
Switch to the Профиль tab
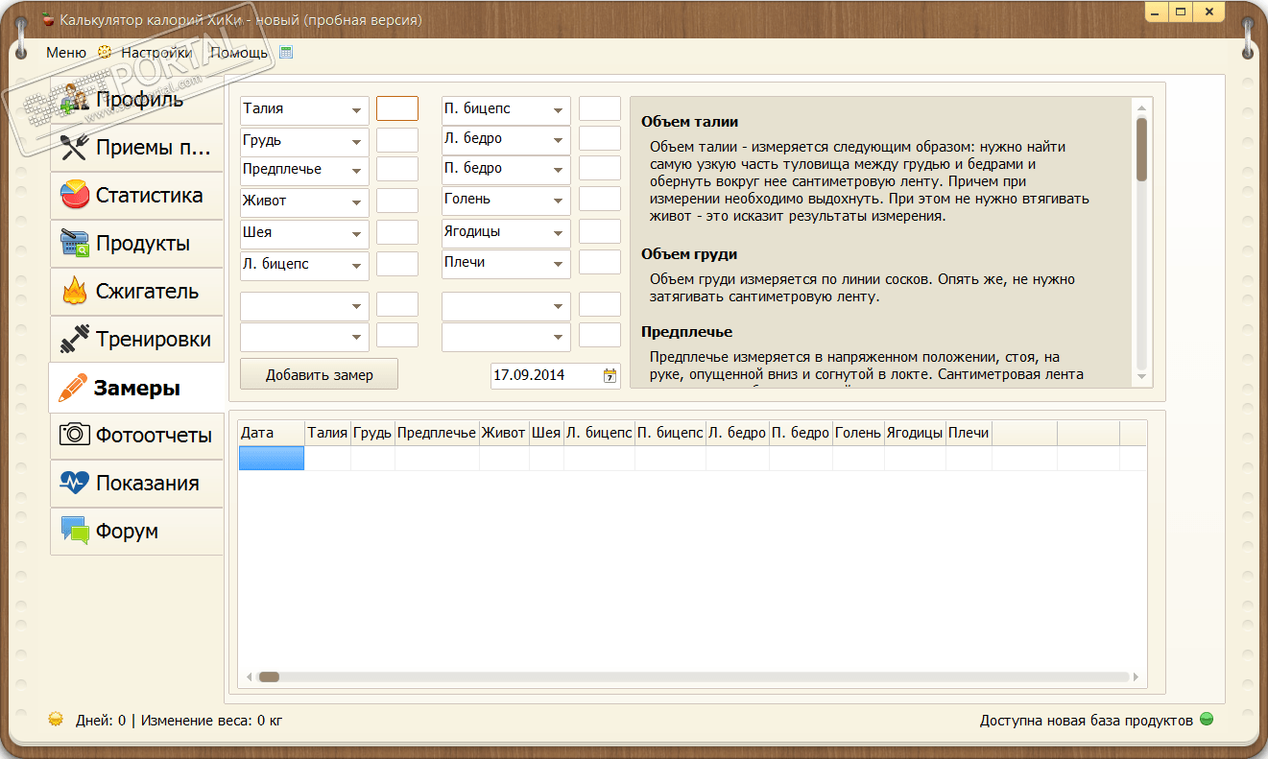[137, 100]
